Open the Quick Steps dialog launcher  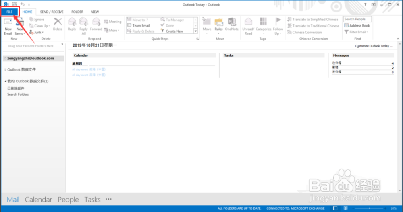pyautogui.click(x=197, y=39)
